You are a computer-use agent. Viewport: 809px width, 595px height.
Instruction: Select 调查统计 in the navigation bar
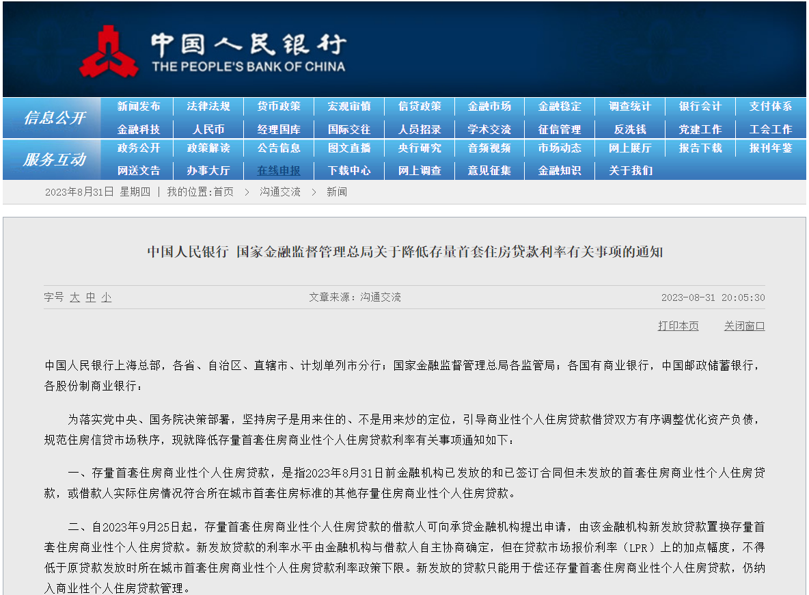coord(630,107)
